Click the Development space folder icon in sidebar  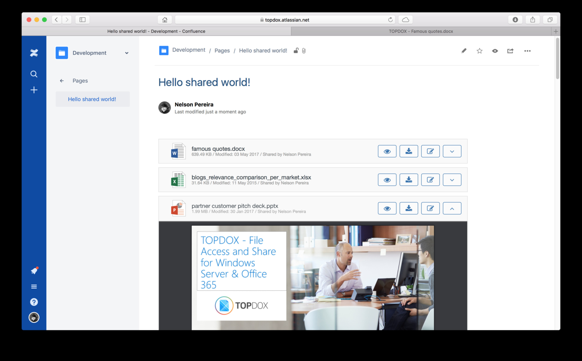click(62, 53)
